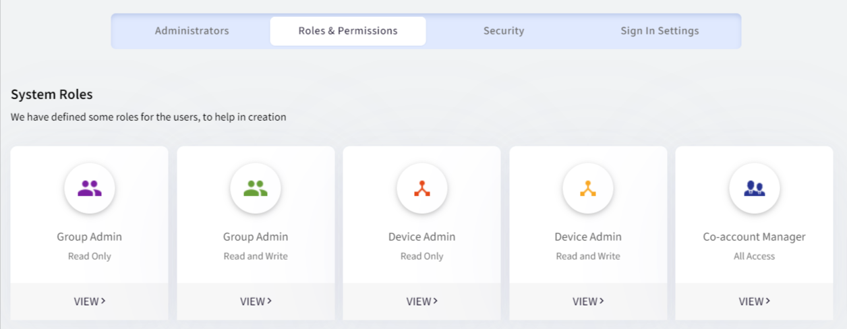Viewport: 847px width, 329px height.
Task: Switch to the Security tab
Action: [504, 31]
